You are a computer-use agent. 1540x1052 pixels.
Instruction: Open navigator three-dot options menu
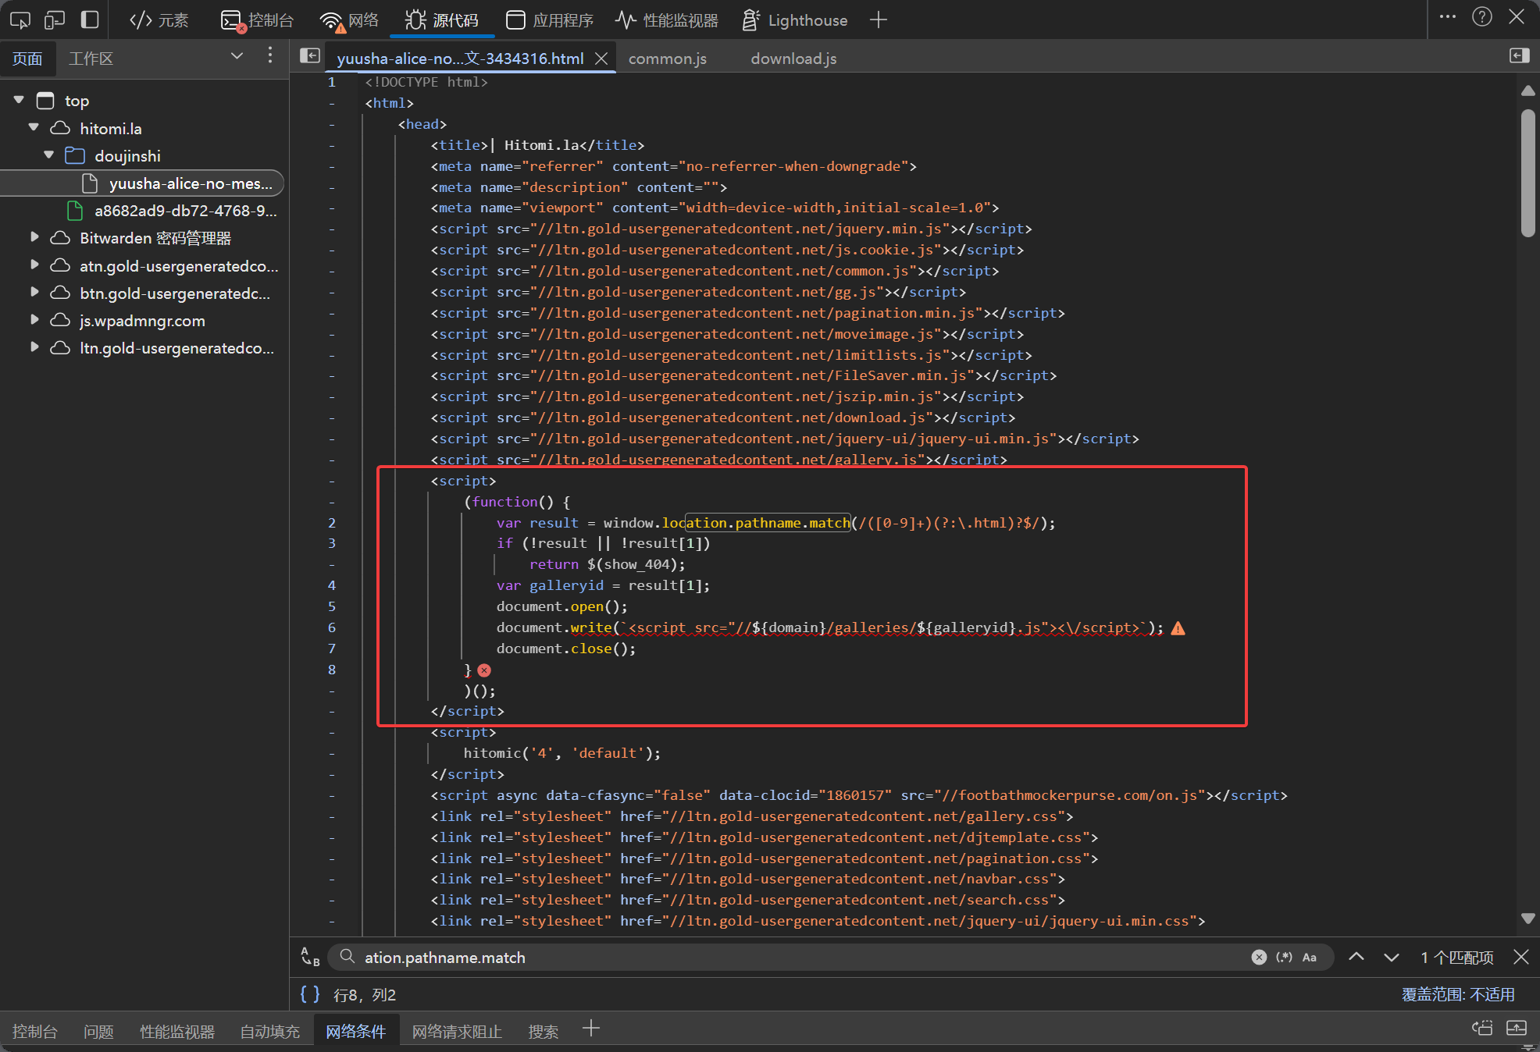click(x=270, y=55)
